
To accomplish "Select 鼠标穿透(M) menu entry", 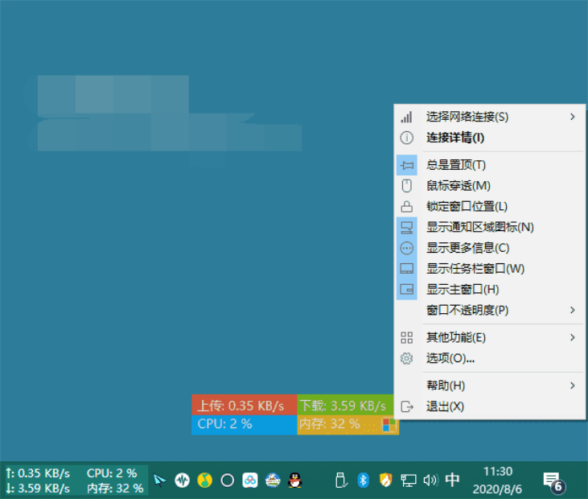I will pos(490,186).
